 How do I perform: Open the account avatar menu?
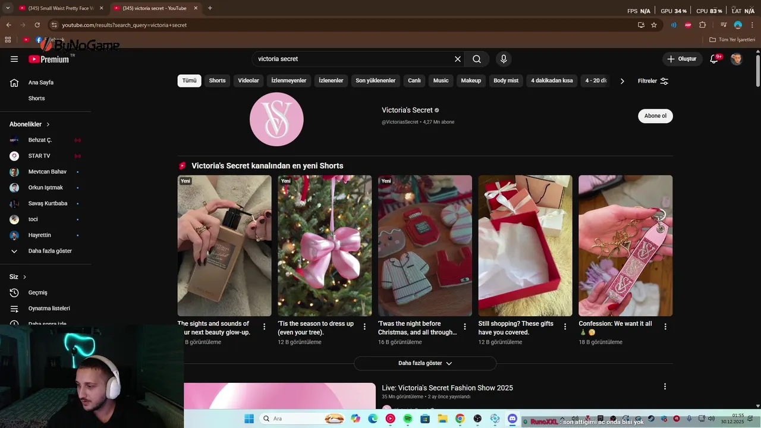736,59
